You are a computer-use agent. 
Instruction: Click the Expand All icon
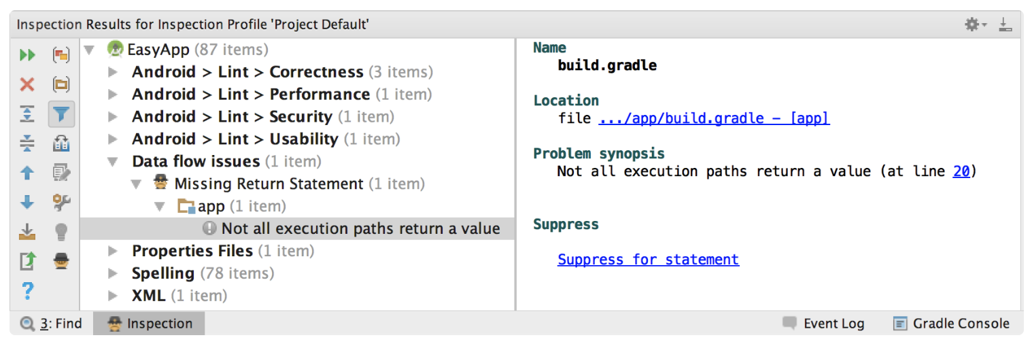27,114
